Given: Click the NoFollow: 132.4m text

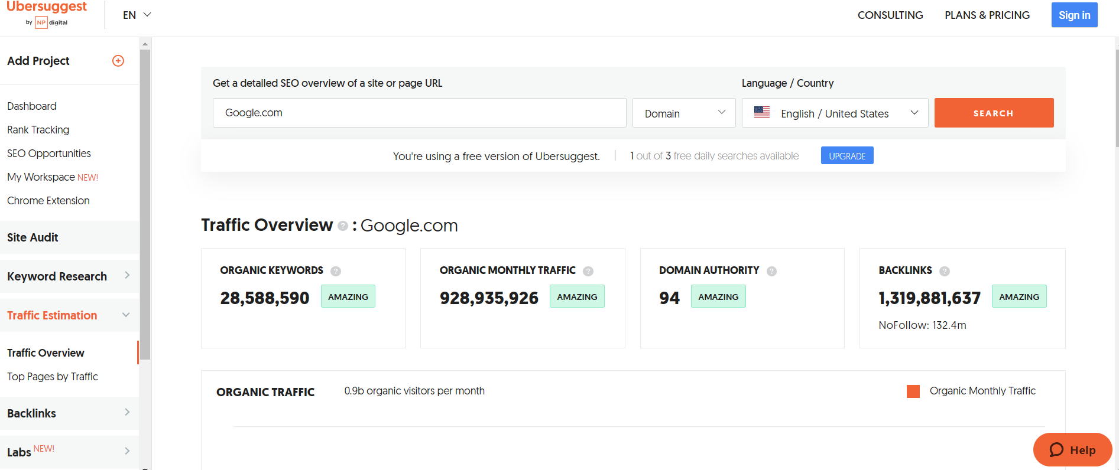Looking at the screenshot, I should [922, 325].
